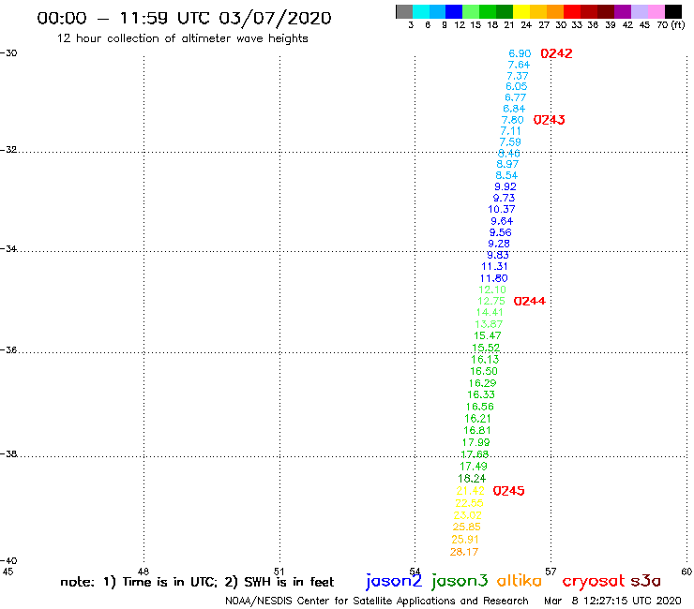Image resolution: width=694 pixels, height=609 pixels.
Task: Click the pink swatch in the color scale
Action: click(x=656, y=11)
